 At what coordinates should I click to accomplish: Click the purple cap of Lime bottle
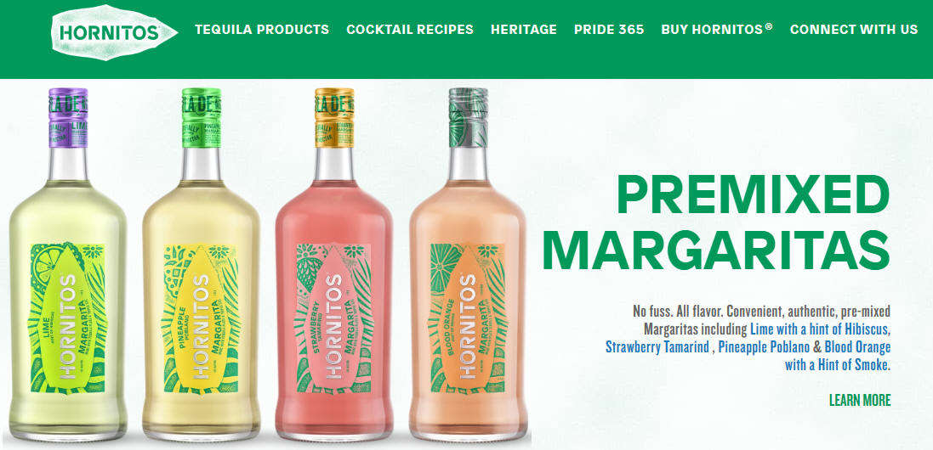pos(68,117)
